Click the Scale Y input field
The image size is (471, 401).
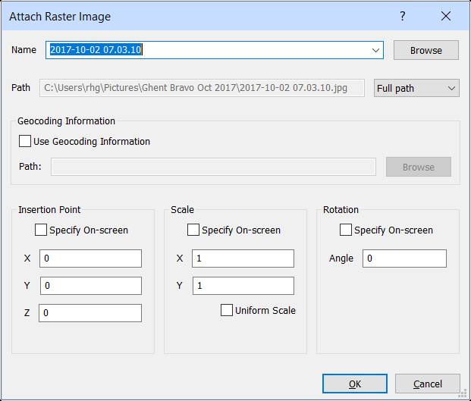(x=243, y=286)
